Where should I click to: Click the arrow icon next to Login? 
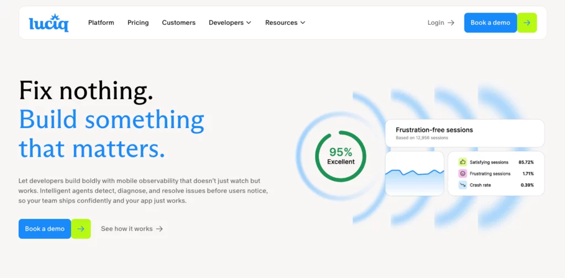(x=451, y=23)
